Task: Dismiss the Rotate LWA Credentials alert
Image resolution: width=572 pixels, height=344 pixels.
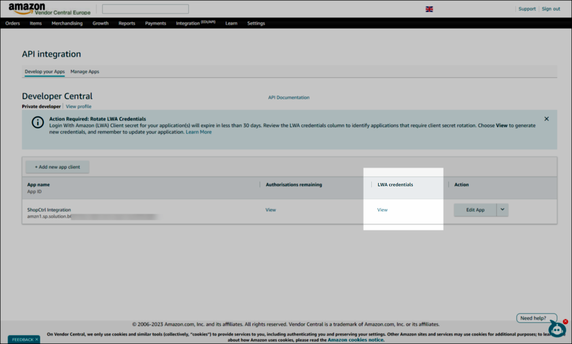Action: point(546,119)
